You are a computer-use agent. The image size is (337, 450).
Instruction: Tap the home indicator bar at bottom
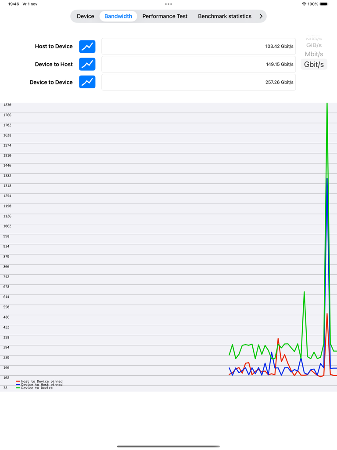(x=168, y=446)
